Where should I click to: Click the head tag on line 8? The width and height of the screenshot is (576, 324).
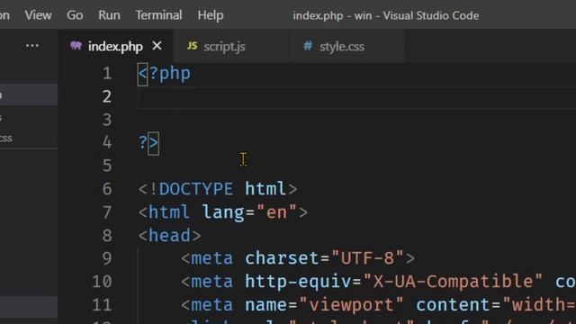[169, 236]
